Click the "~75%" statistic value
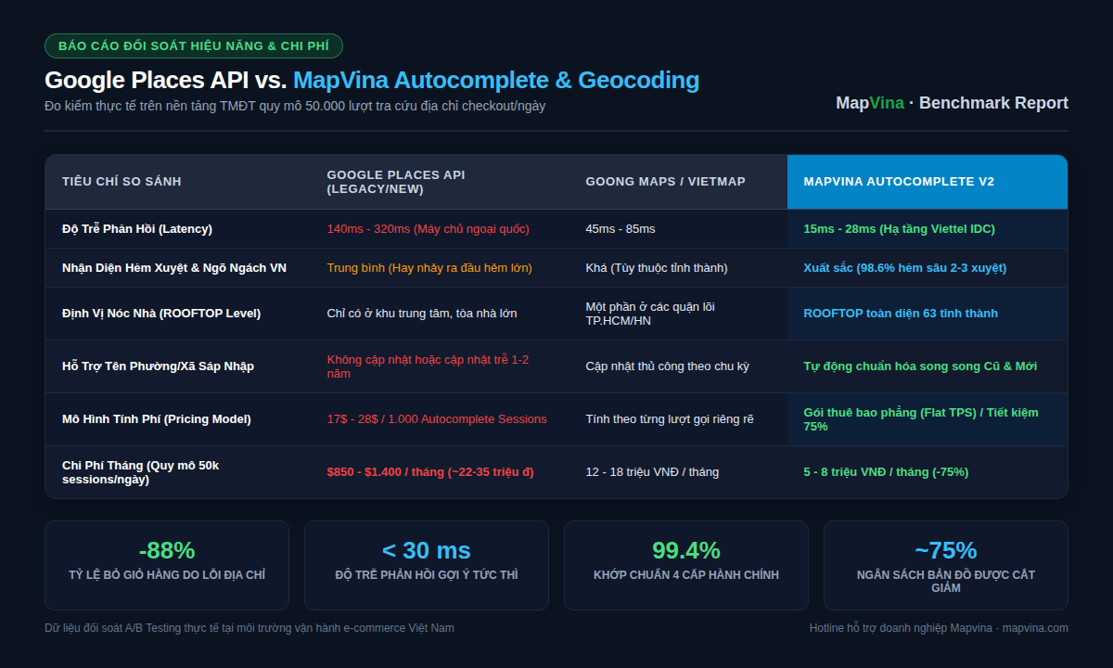Viewport: 1113px width, 668px height. (x=946, y=550)
